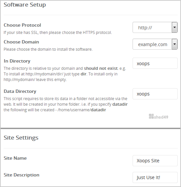Focus the Data Directory text field

(x=155, y=94)
